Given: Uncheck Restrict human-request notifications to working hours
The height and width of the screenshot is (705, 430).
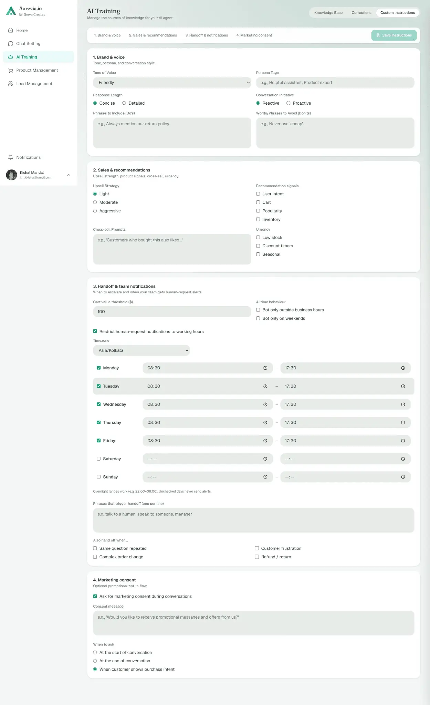Looking at the screenshot, I should (95, 331).
